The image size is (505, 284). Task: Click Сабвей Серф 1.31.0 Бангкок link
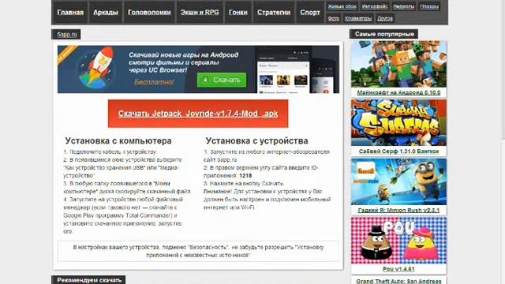click(398, 151)
